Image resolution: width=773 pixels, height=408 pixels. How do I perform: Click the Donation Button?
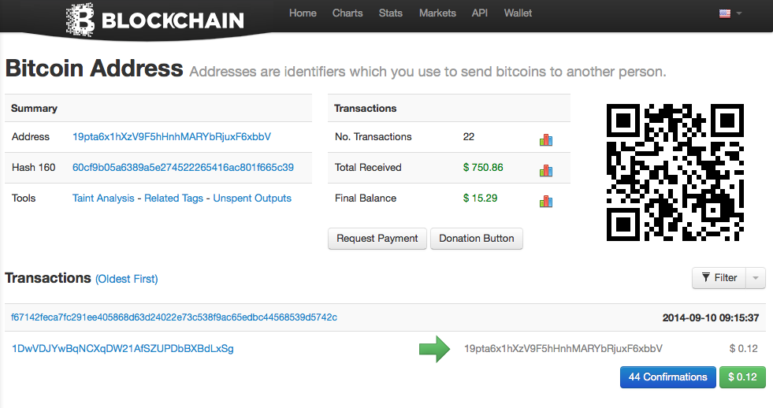[476, 239]
